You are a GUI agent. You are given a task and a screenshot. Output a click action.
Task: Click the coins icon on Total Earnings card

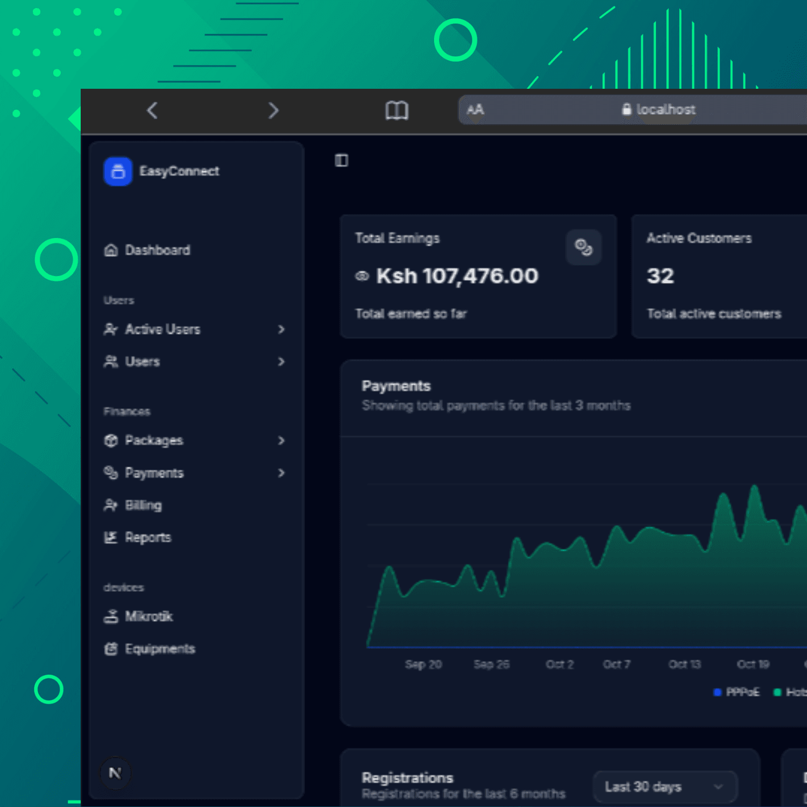584,247
